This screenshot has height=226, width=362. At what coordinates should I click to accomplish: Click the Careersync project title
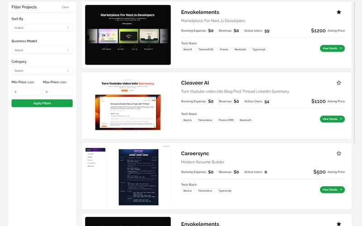[195, 153]
